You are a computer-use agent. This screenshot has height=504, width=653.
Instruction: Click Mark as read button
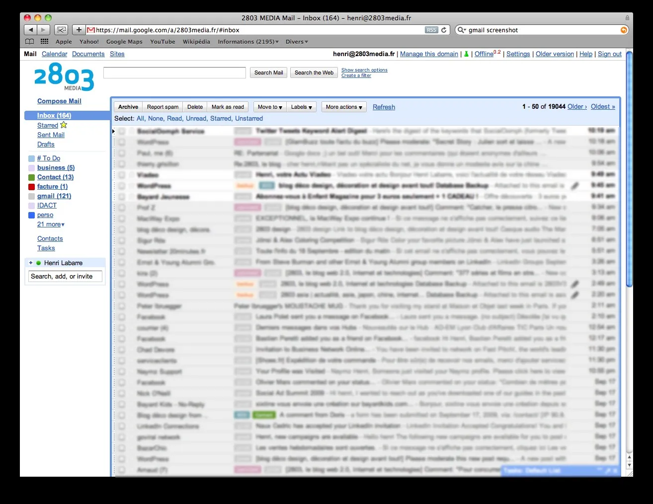point(228,107)
